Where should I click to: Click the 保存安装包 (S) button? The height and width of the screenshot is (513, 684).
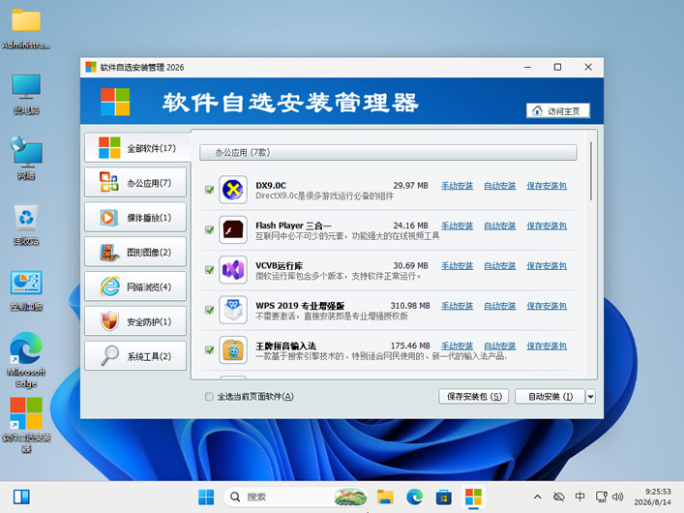(x=474, y=397)
